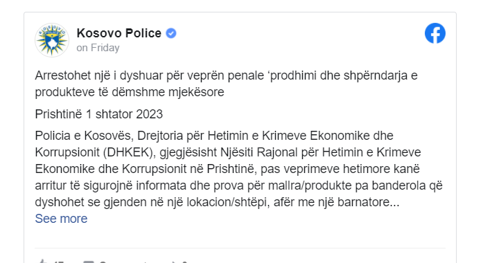Expand post with See more
Image resolution: width=483 pixels, height=263 pixels.
[x=61, y=219]
